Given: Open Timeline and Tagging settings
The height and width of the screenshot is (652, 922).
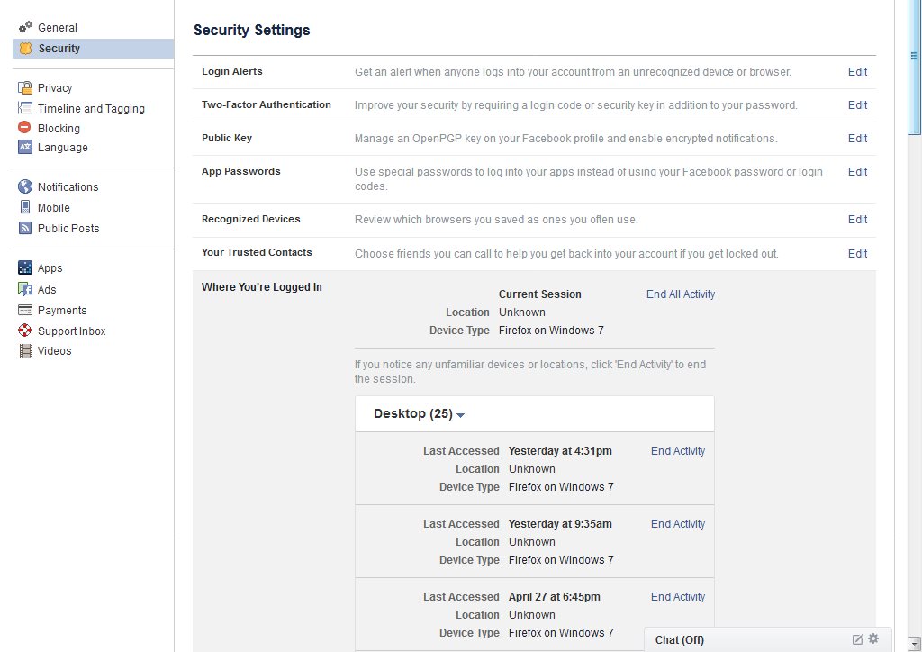Looking at the screenshot, I should [x=91, y=108].
